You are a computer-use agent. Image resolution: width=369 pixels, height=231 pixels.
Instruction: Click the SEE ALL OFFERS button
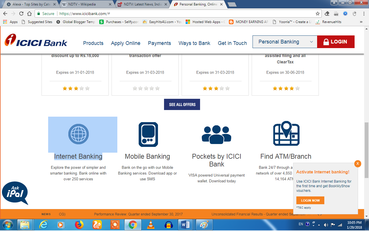point(182,105)
